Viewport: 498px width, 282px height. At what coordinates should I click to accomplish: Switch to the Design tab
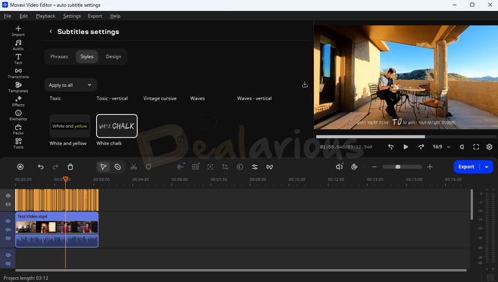tap(113, 57)
